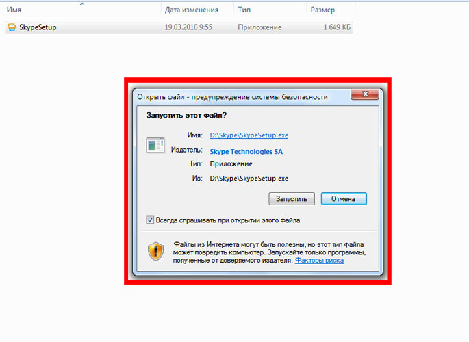Click the application file icon in dialog
This screenshot has width=469, height=342.
coord(155,145)
